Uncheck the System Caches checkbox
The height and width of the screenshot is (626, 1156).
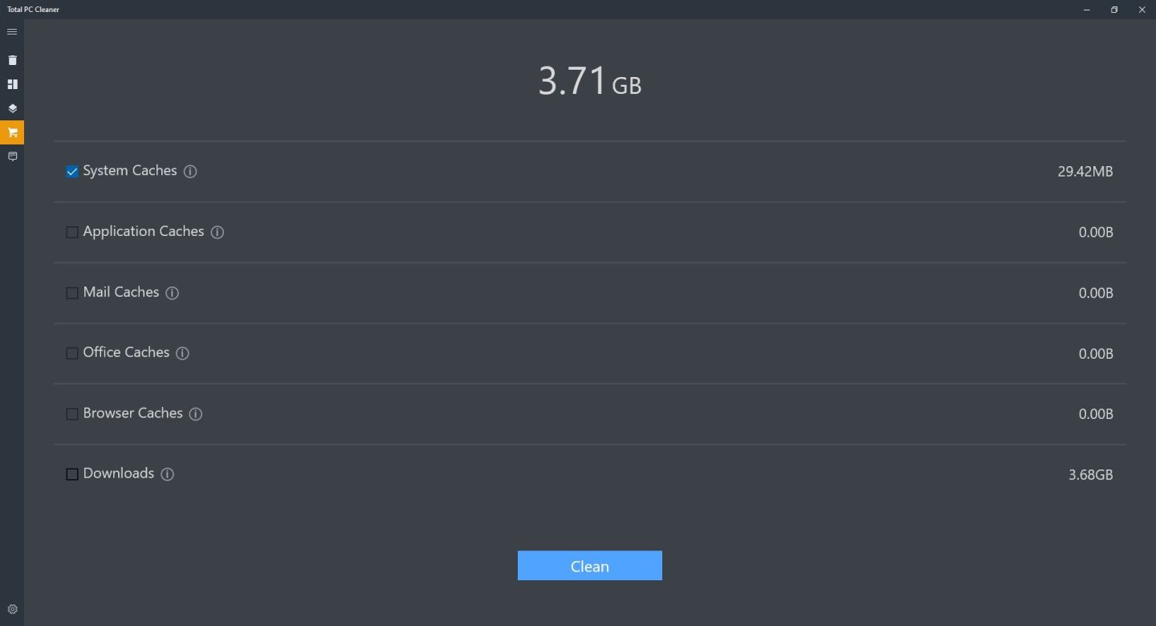72,172
